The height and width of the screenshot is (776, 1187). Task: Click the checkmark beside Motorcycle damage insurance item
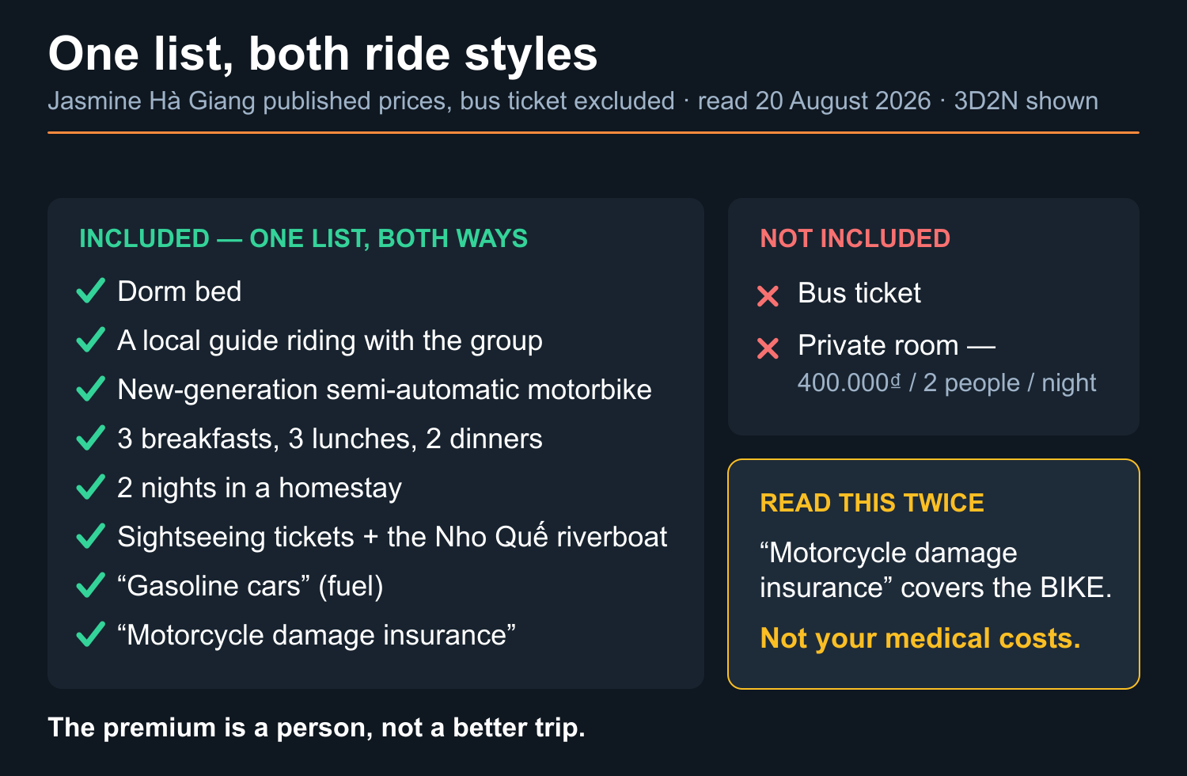pos(91,635)
